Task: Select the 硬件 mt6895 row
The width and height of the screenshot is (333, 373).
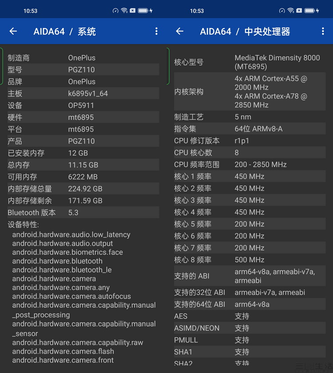Action: pyautogui.click(x=83, y=117)
